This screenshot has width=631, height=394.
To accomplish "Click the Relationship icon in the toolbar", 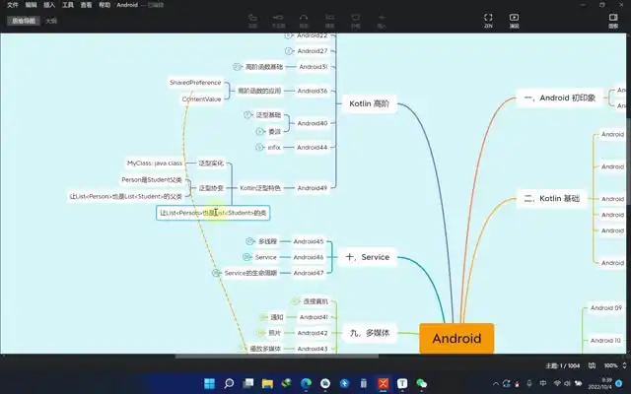I will (304, 18).
